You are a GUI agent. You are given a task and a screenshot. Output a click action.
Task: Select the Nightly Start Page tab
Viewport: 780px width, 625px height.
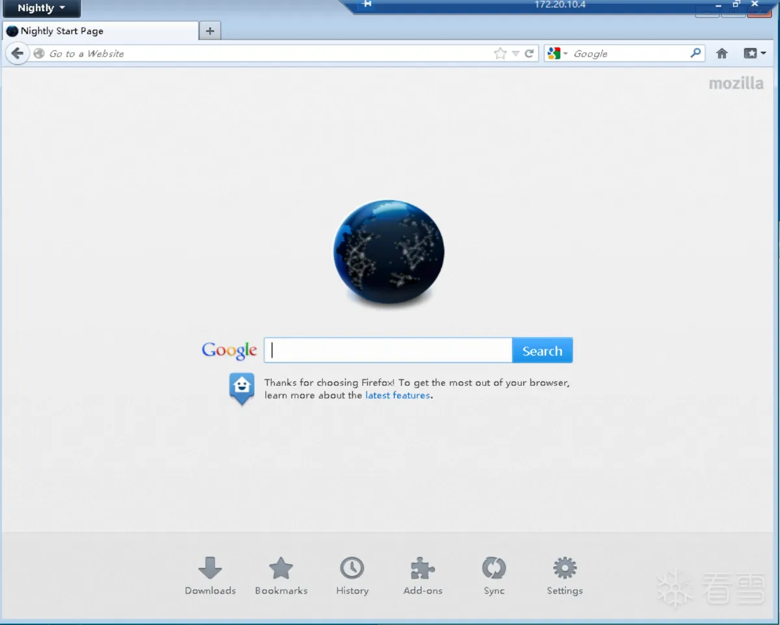click(x=101, y=31)
